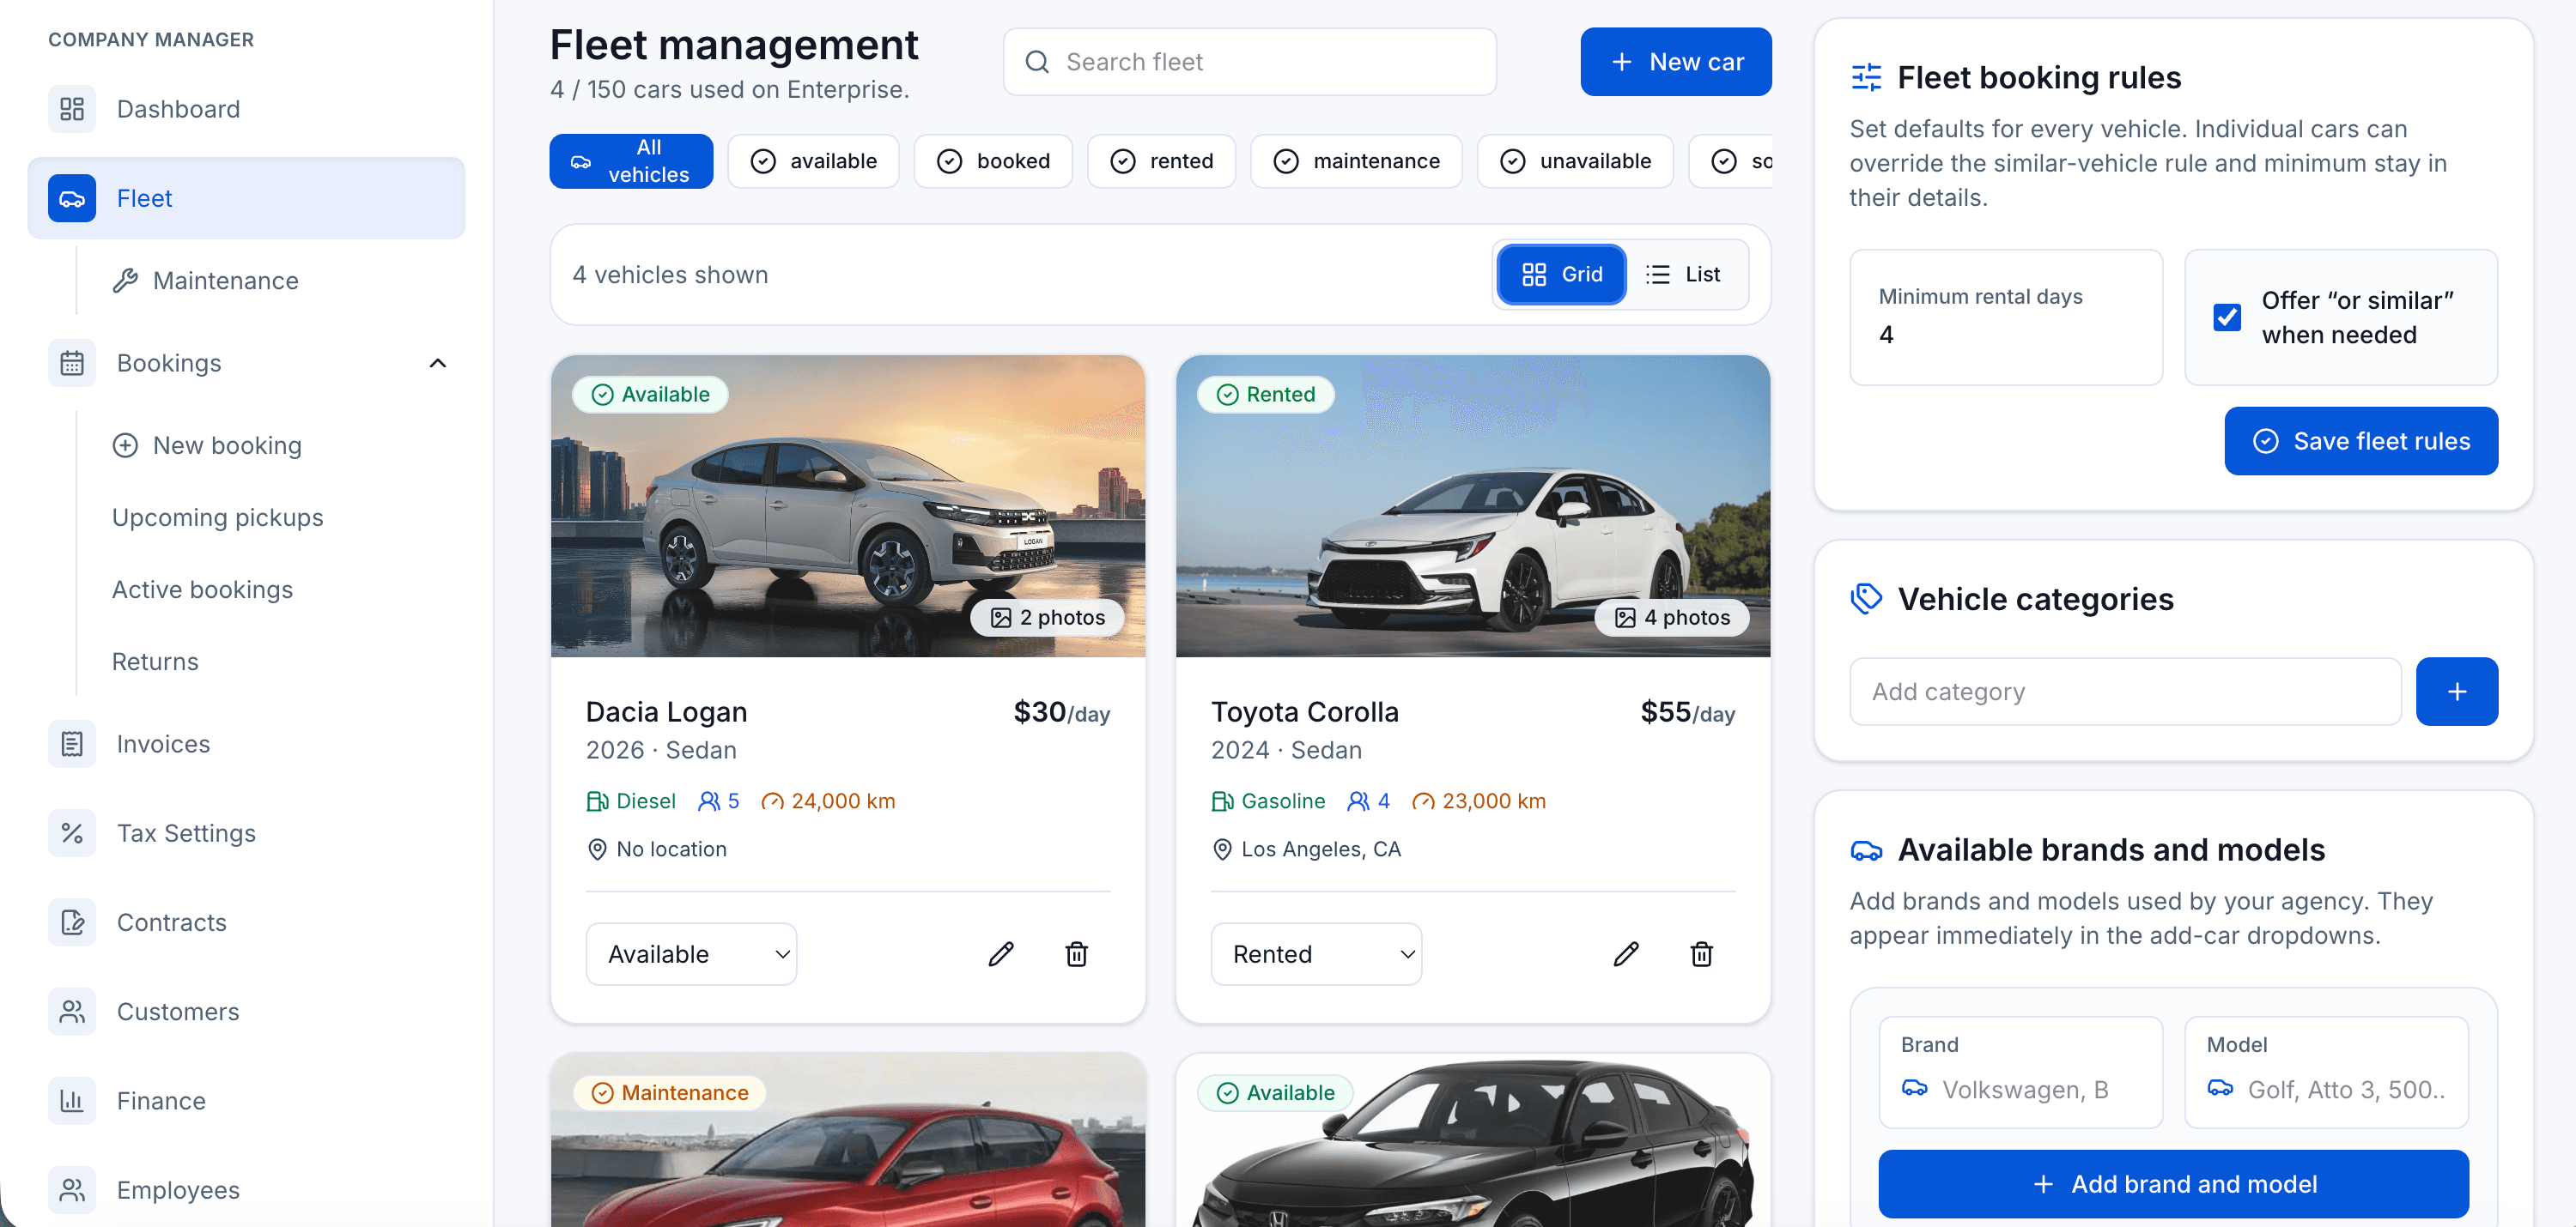Click the Dacia Logan No location pin
Viewport: 2576px width, 1227px height.
[x=597, y=849]
